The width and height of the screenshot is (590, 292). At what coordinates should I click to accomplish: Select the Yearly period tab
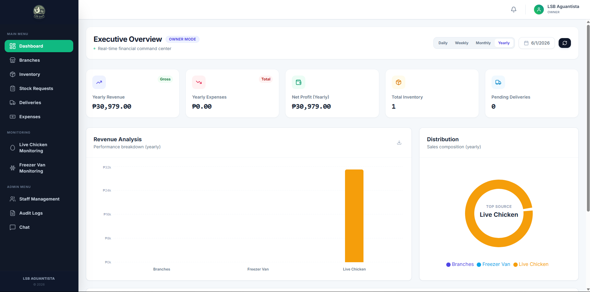tap(504, 43)
